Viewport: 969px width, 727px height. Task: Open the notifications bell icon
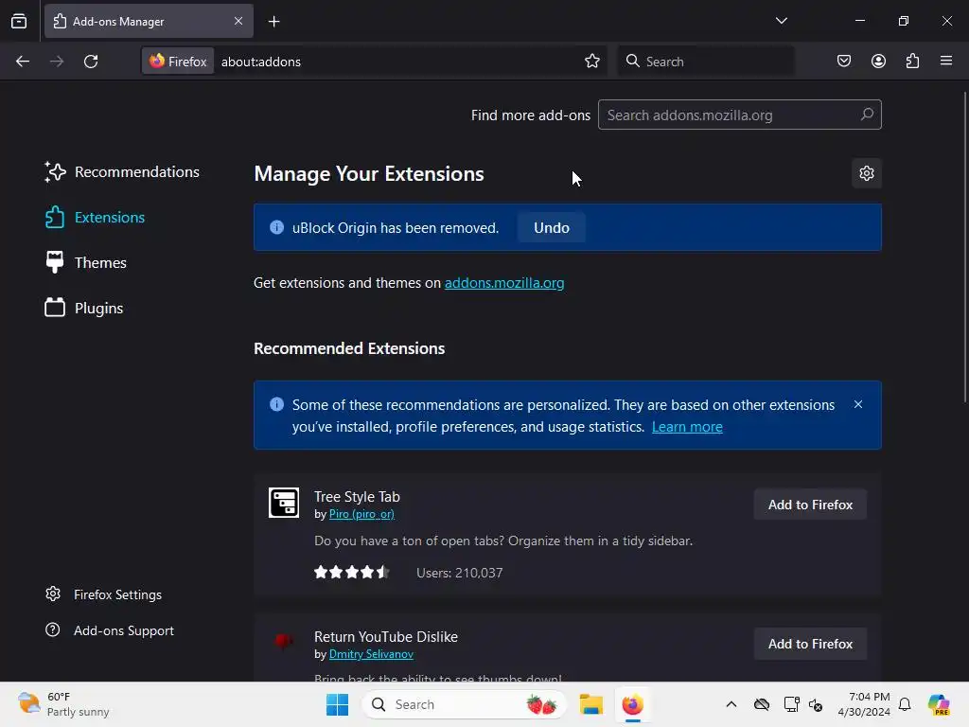[904, 704]
